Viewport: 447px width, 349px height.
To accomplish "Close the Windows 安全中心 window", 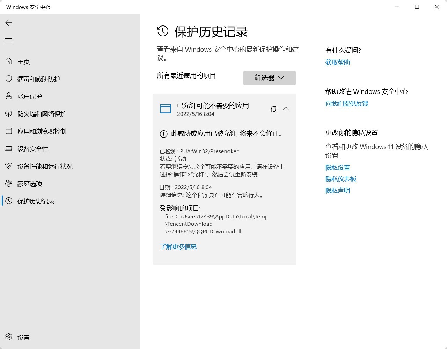I will [x=437, y=7].
